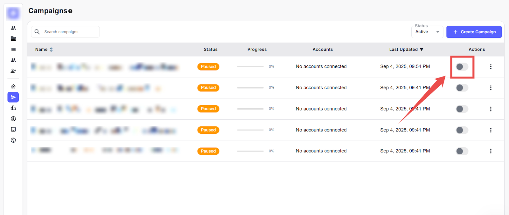Click the dollar sign billing icon

coord(13,140)
